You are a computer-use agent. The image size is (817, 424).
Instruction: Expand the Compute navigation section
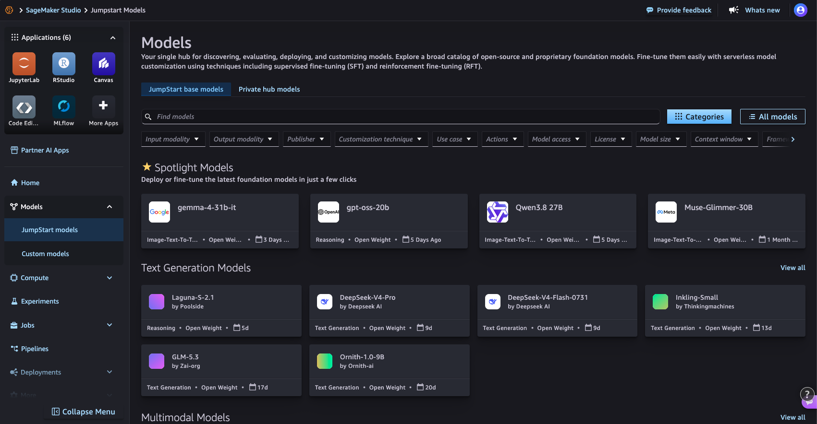[110, 278]
